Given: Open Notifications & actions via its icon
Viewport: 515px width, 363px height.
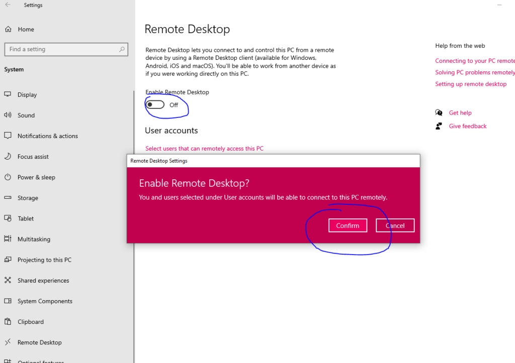Looking at the screenshot, I should click(9, 136).
